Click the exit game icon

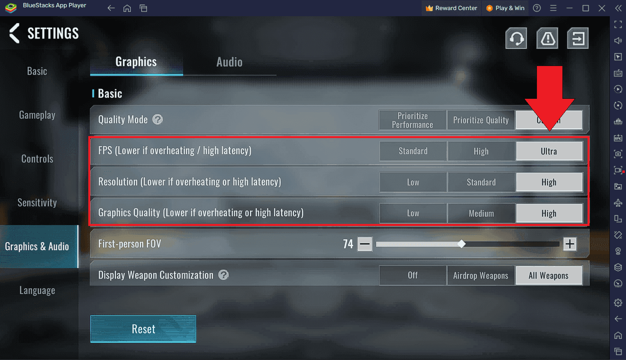pos(578,38)
